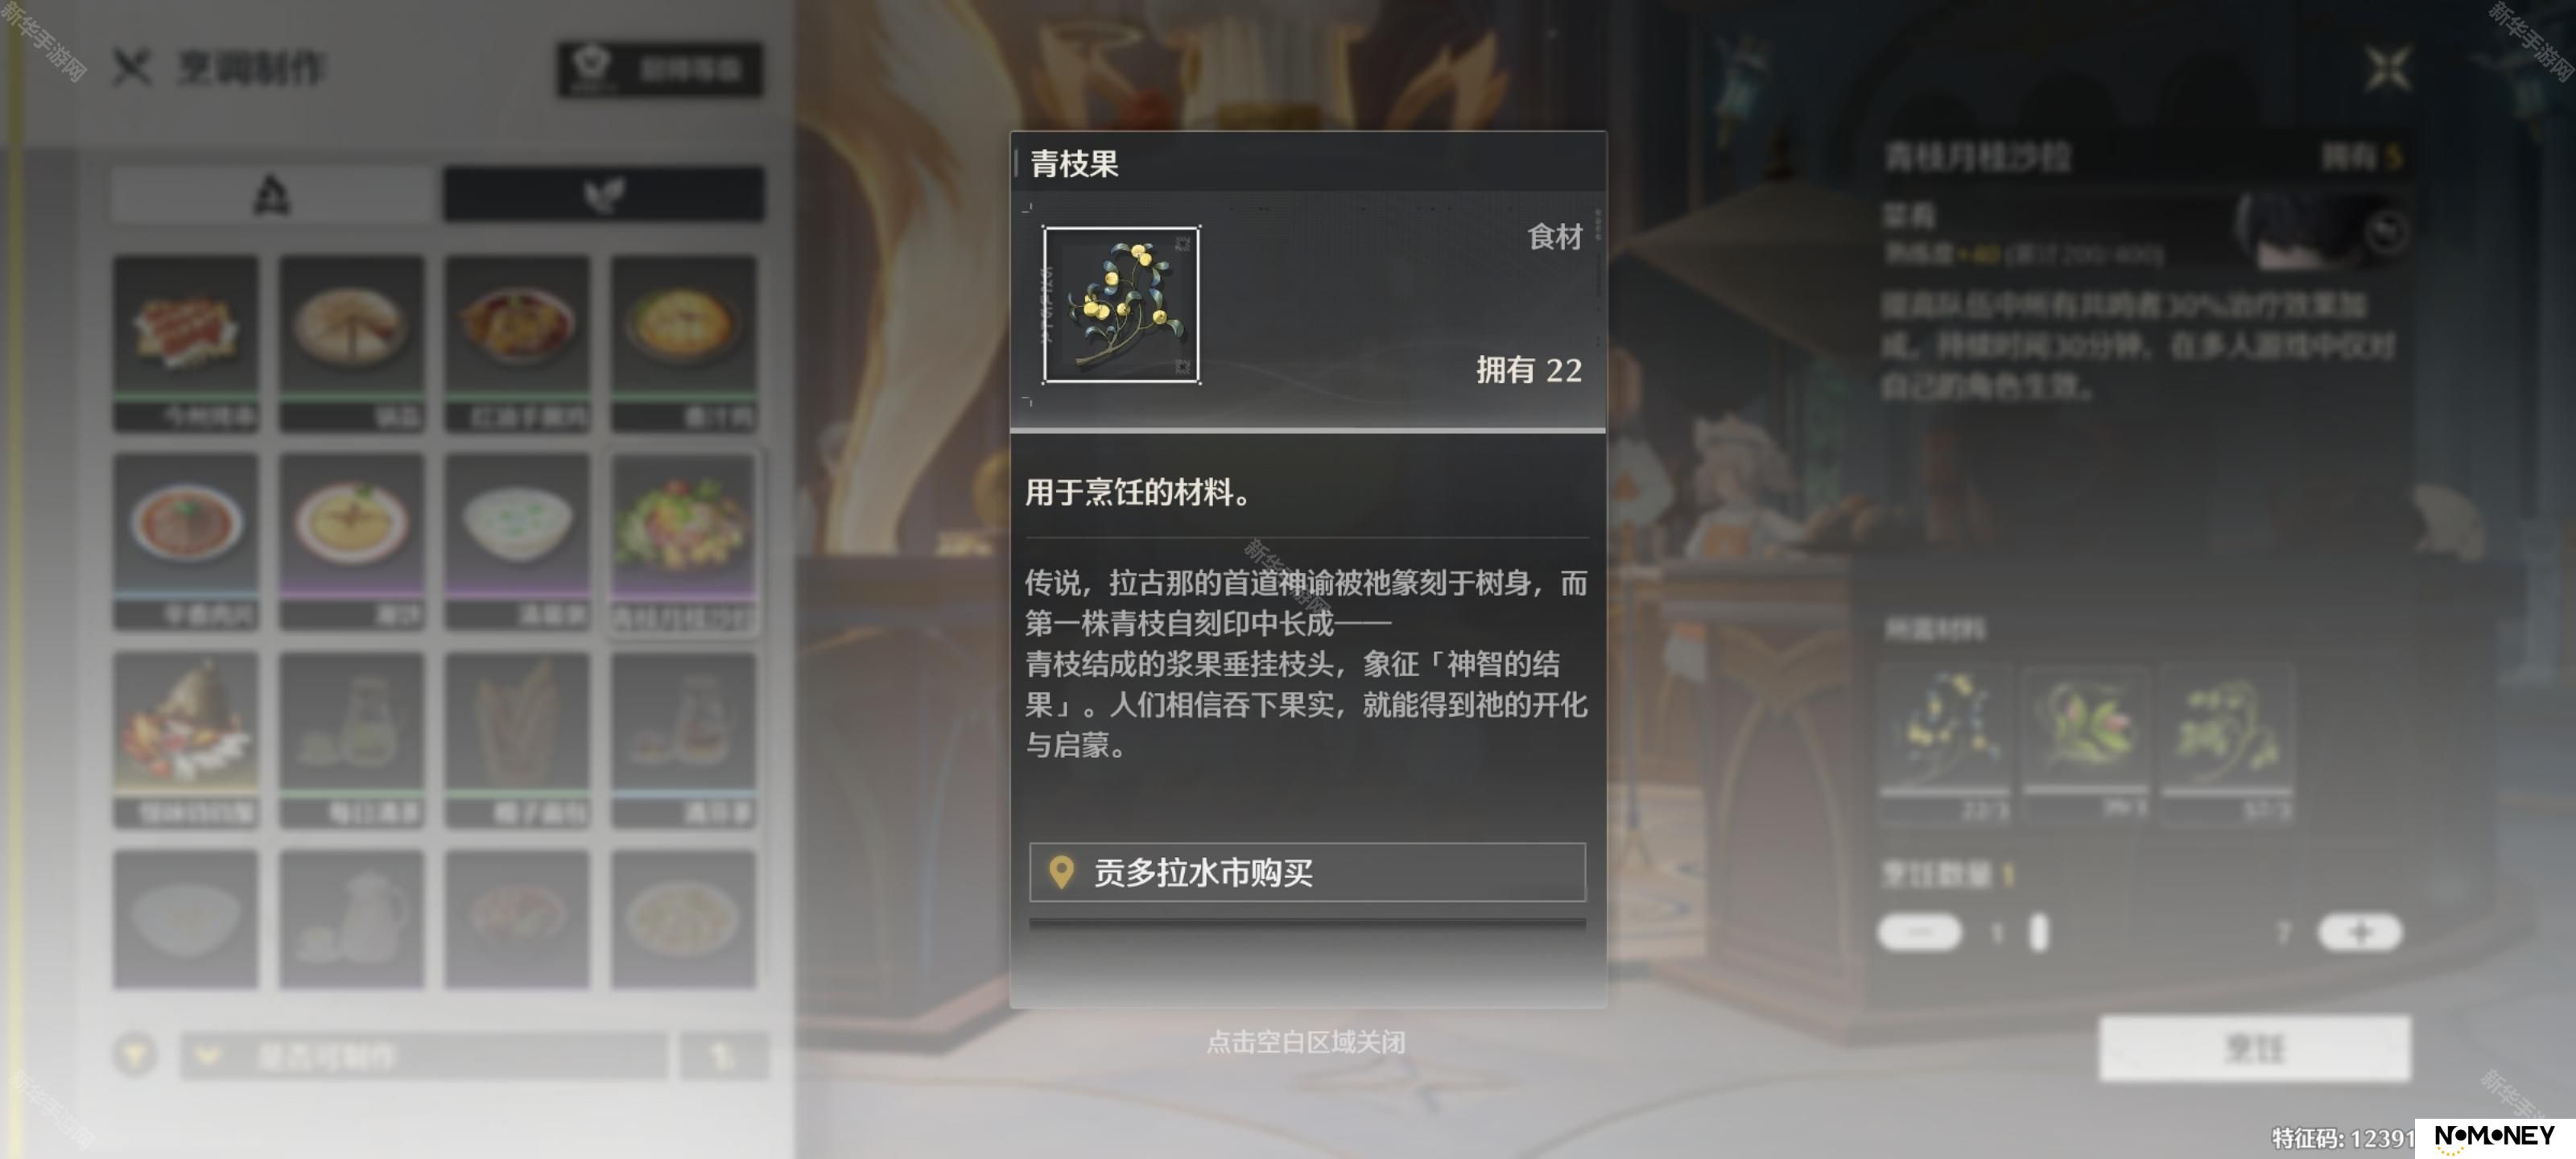The width and height of the screenshot is (2576, 1159).
Task: Decrease cooking quantity with minus button
Action: click(x=1920, y=932)
